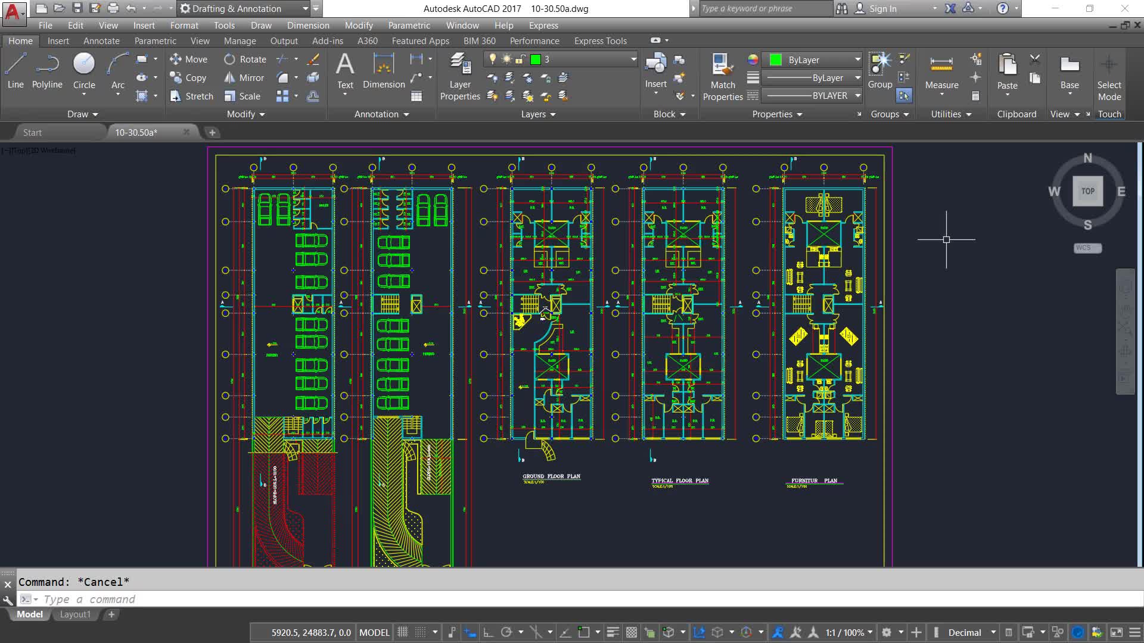The width and height of the screenshot is (1144, 643).
Task: Switch to the Annotate ribbon tab
Action: point(101,41)
